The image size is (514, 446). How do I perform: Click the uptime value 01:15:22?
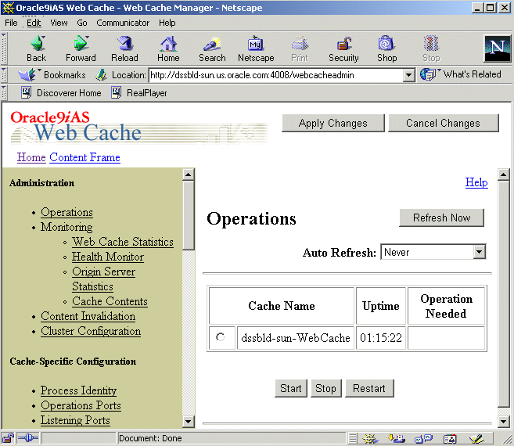pos(381,337)
